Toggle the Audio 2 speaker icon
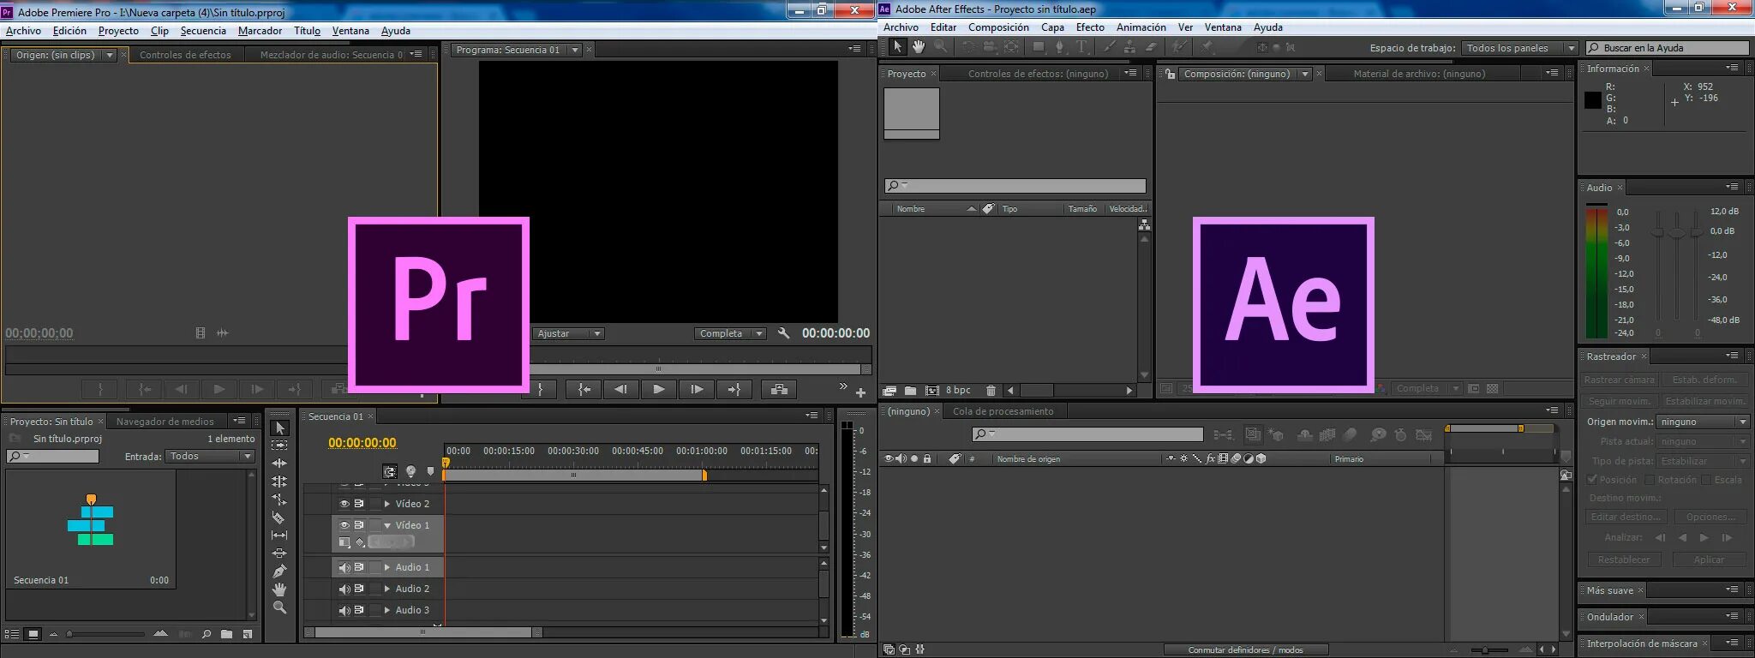 [344, 589]
